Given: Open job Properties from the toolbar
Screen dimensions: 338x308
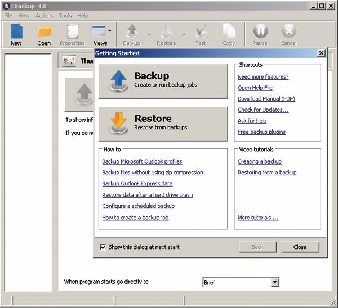Looking at the screenshot, I should click(72, 35).
